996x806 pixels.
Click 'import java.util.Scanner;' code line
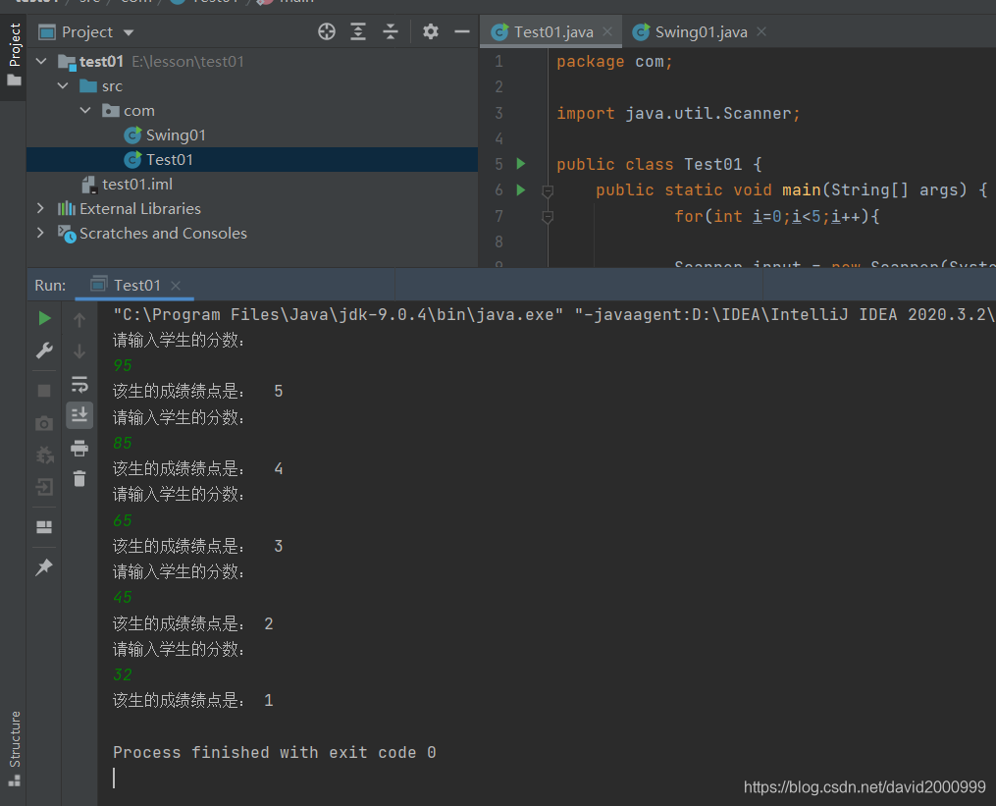tap(678, 113)
